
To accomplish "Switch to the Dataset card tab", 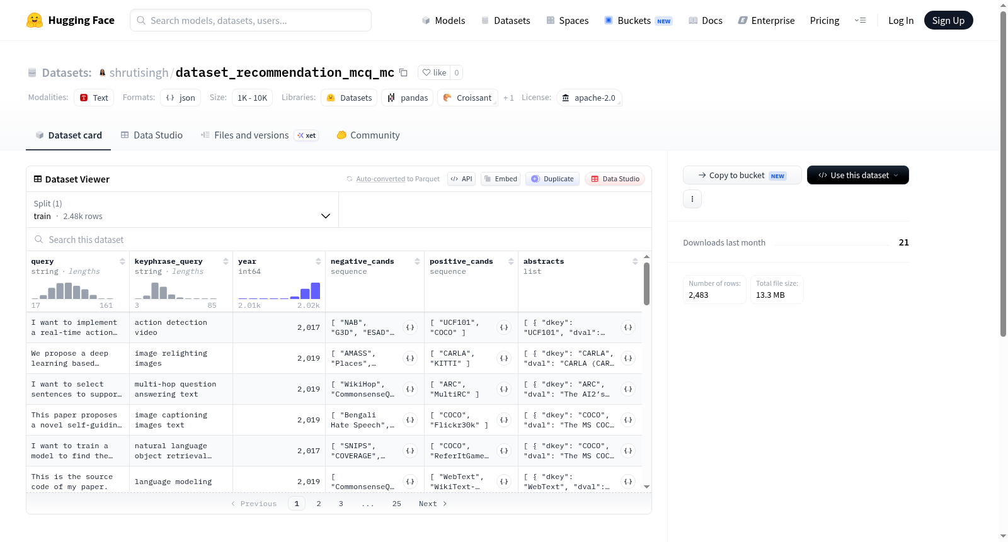I will click(68, 135).
